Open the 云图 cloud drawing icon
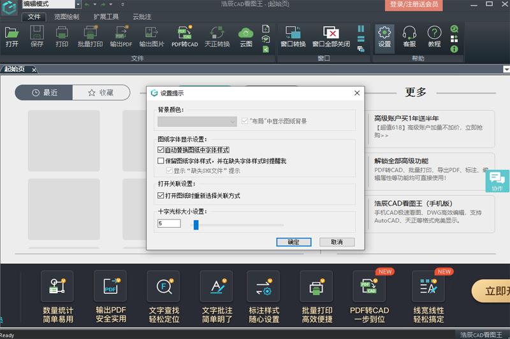 (x=246, y=37)
